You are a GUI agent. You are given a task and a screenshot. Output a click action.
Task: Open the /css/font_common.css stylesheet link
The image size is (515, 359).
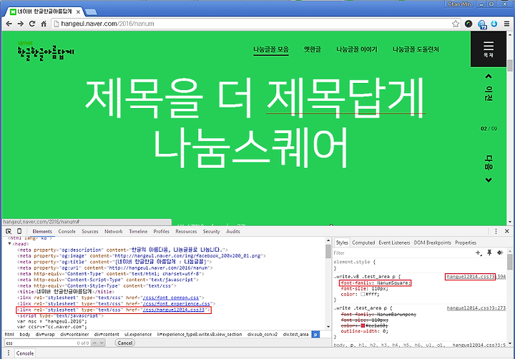pos(171,297)
